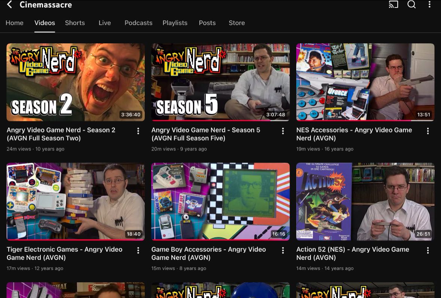Open search with the magnifier icon
The height and width of the screenshot is (298, 441).
tap(411, 4)
